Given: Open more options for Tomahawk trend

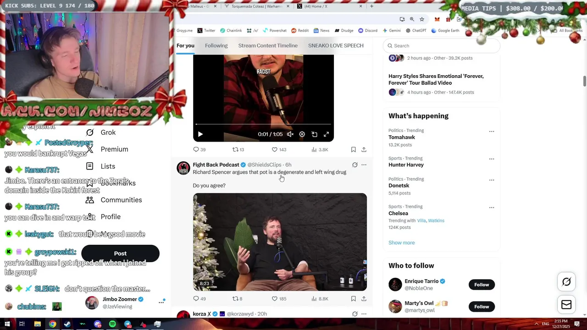Looking at the screenshot, I should tap(492, 132).
